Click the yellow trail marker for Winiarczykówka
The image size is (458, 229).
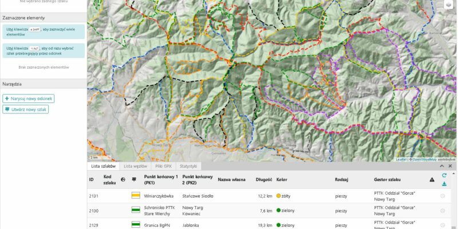[x=136, y=196]
